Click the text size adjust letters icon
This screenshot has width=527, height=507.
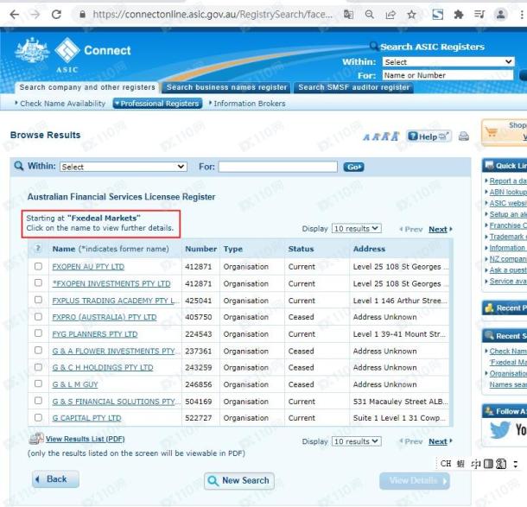381,136
